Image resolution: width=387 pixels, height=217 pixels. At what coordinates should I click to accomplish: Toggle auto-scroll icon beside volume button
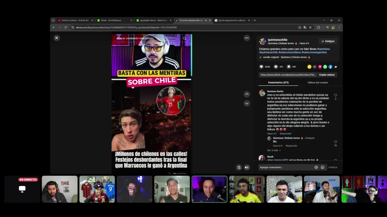tap(239, 167)
